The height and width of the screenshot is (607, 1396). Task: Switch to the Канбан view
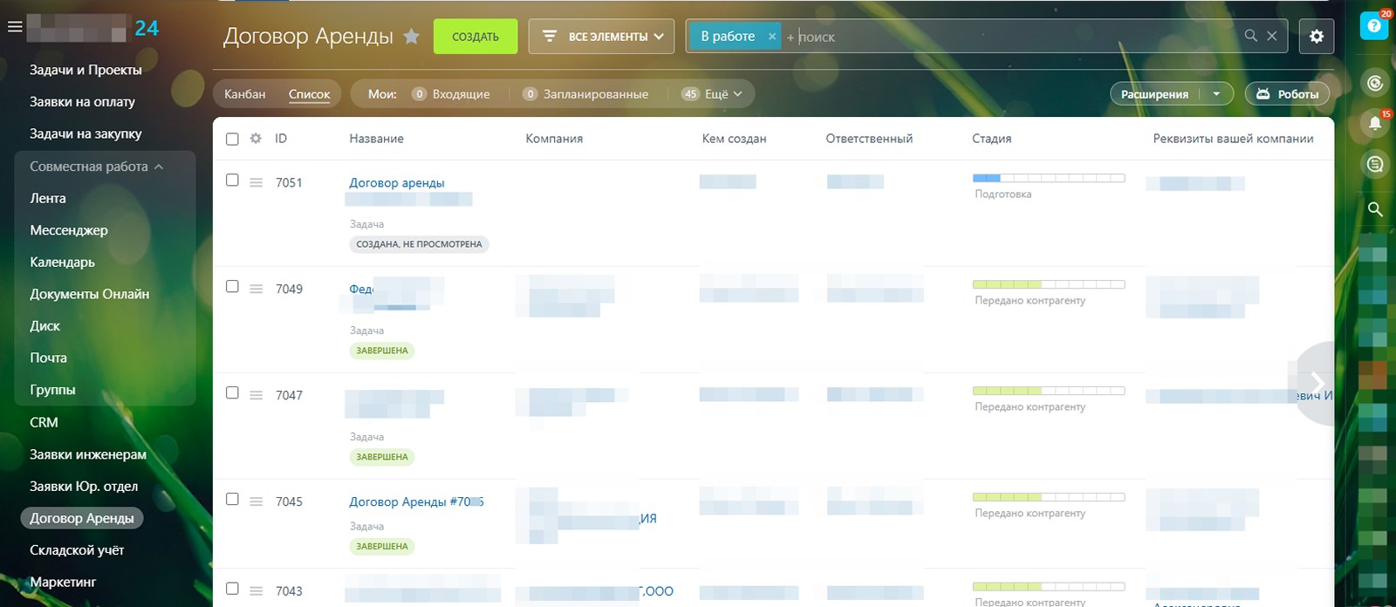244,94
